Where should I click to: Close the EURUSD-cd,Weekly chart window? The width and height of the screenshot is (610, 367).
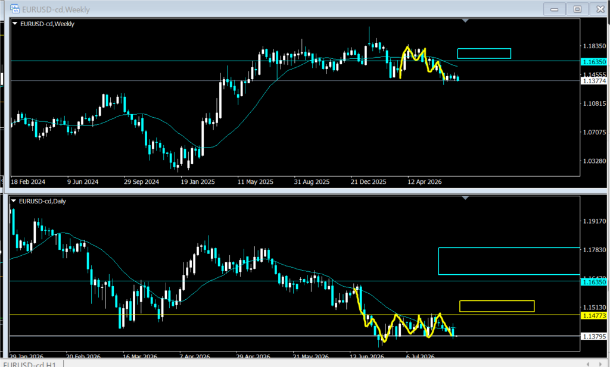click(x=600, y=9)
